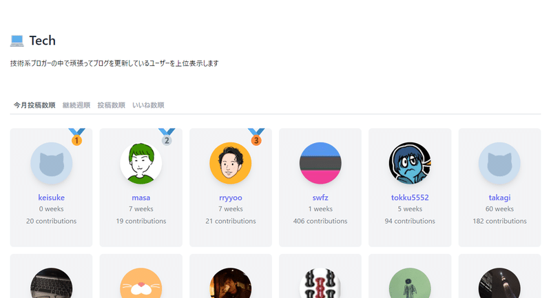
Task: Click the text '182 contributions'
Action: pos(499,221)
